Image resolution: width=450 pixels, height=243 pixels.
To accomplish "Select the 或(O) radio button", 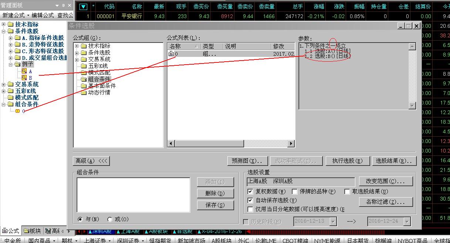I will coord(110,219).
